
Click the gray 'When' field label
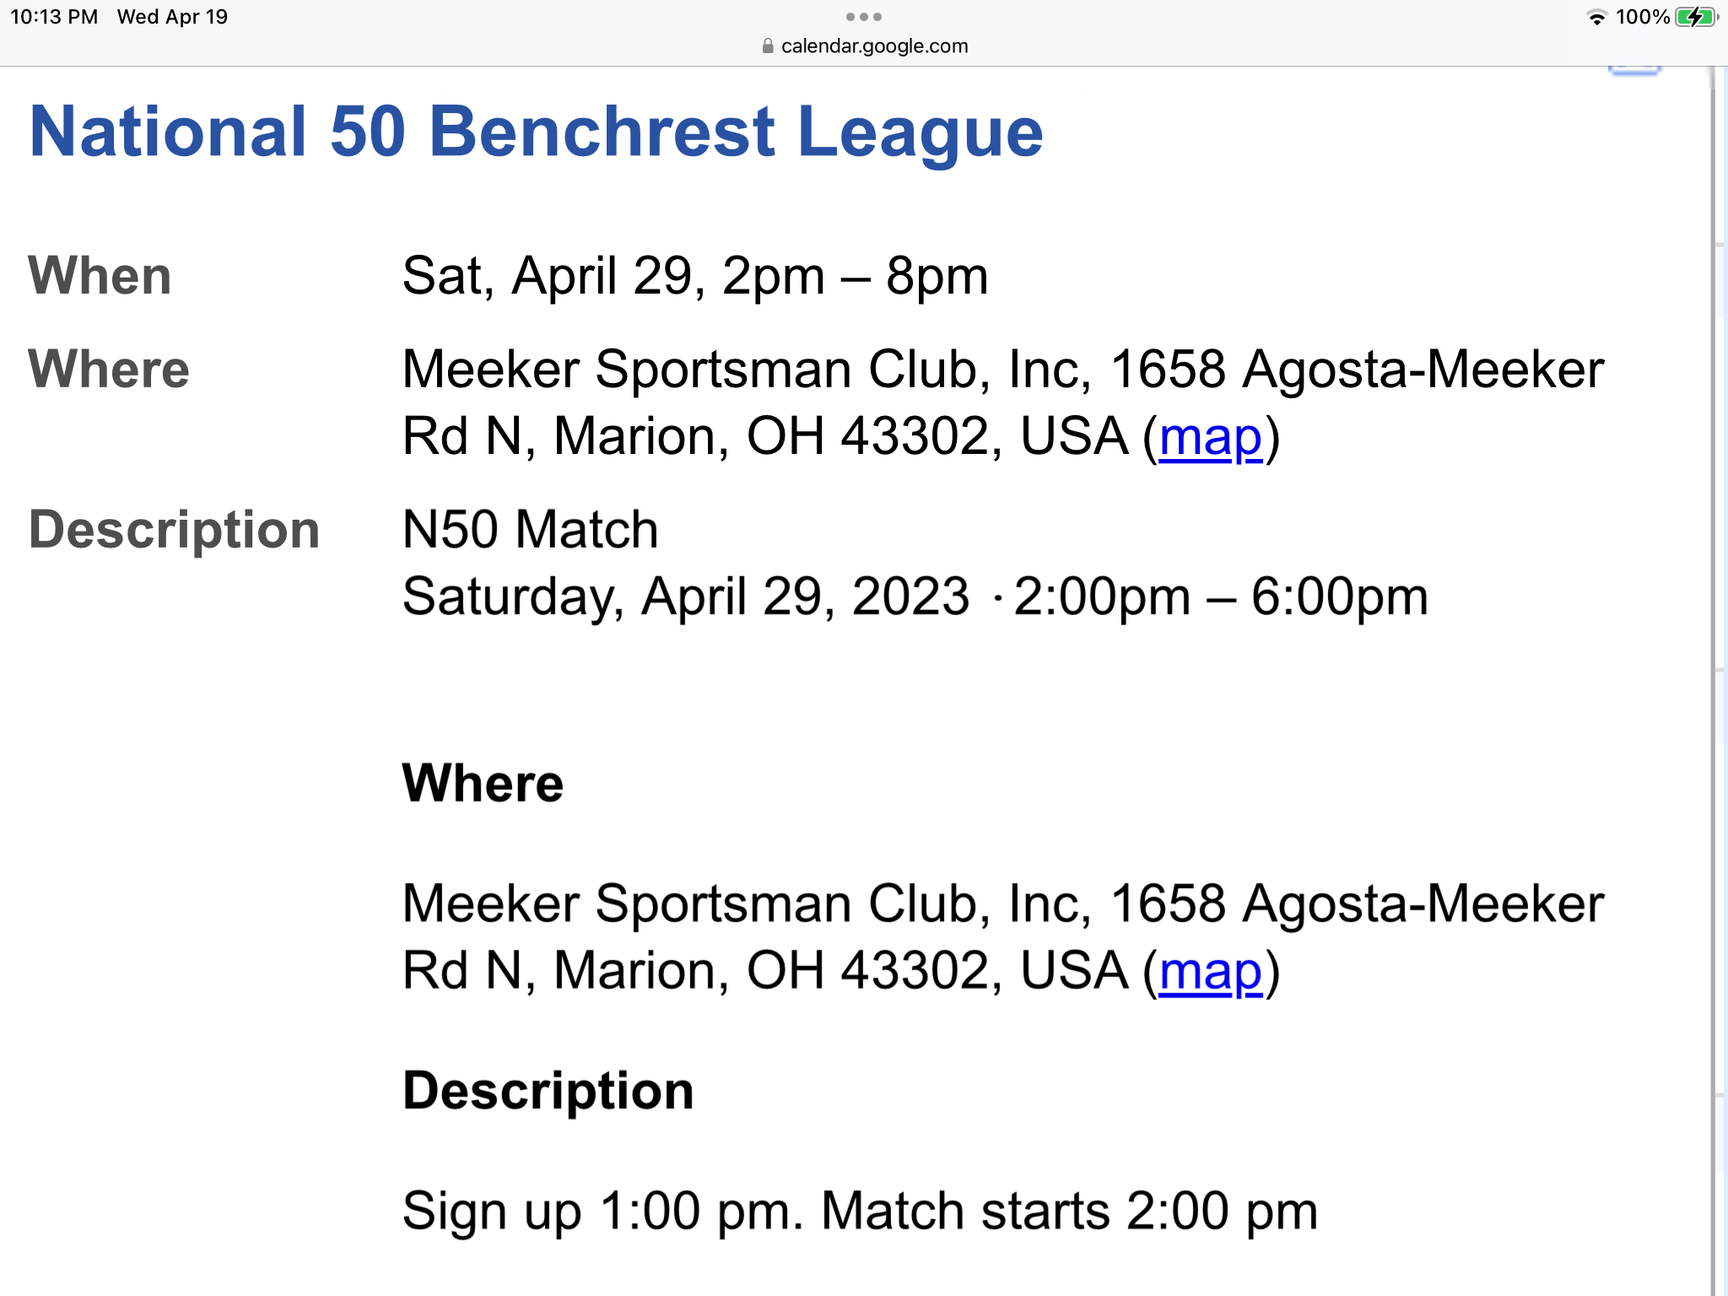[x=100, y=276]
